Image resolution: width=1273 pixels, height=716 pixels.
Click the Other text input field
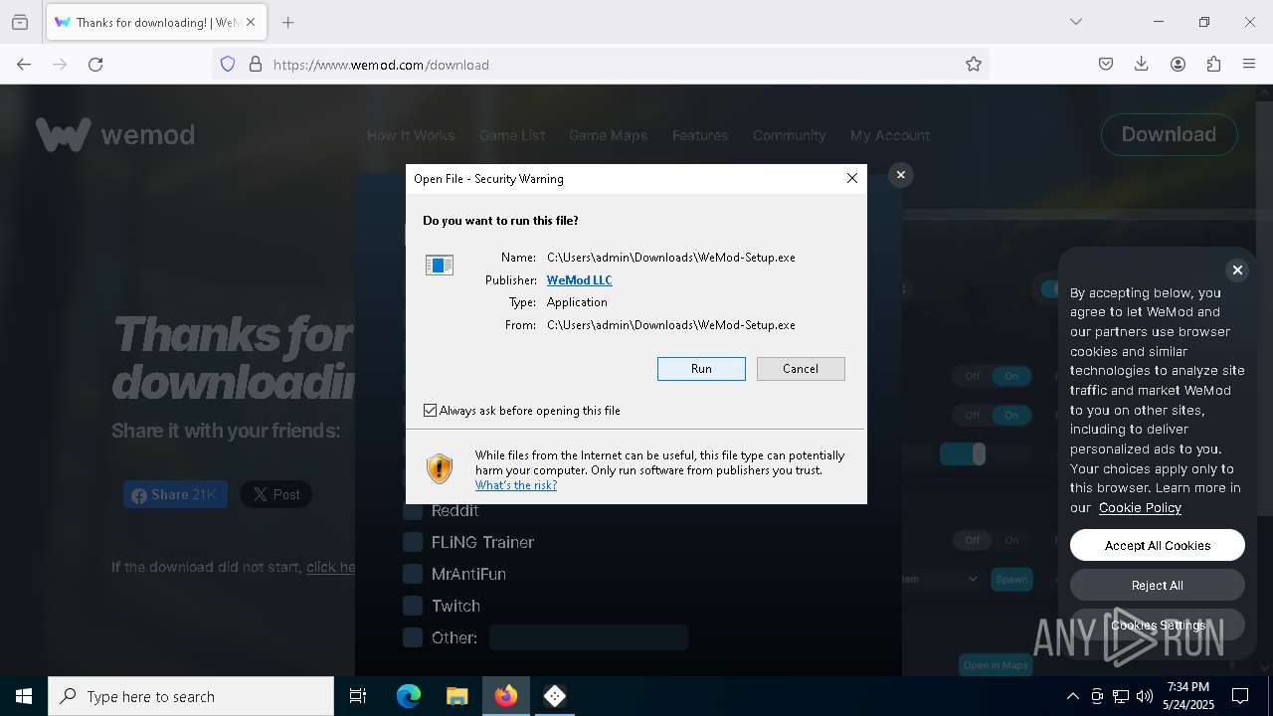coord(589,637)
